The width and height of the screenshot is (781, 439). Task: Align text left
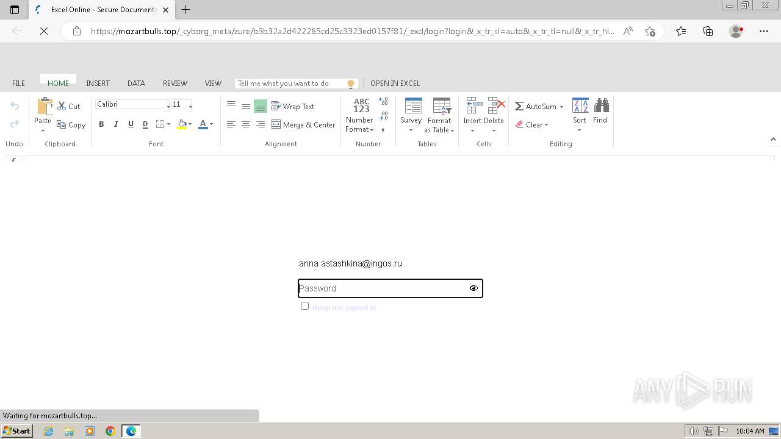click(231, 124)
